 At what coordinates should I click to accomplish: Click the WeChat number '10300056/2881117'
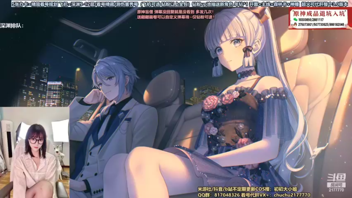tap(311, 20)
